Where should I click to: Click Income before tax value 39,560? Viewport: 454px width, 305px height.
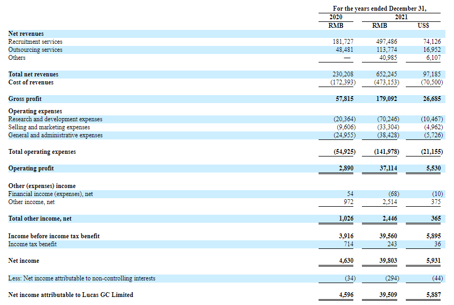tap(388, 236)
